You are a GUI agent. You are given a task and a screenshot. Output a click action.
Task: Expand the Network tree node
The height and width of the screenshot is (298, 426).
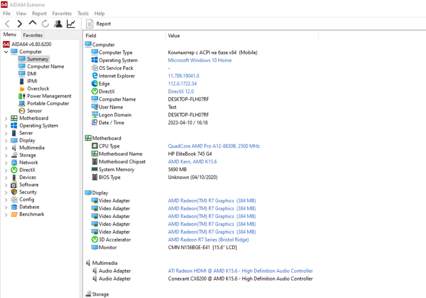pos(6,163)
